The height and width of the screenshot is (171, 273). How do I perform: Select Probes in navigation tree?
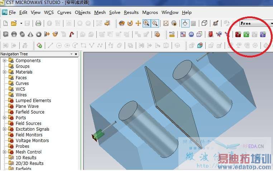23,146
